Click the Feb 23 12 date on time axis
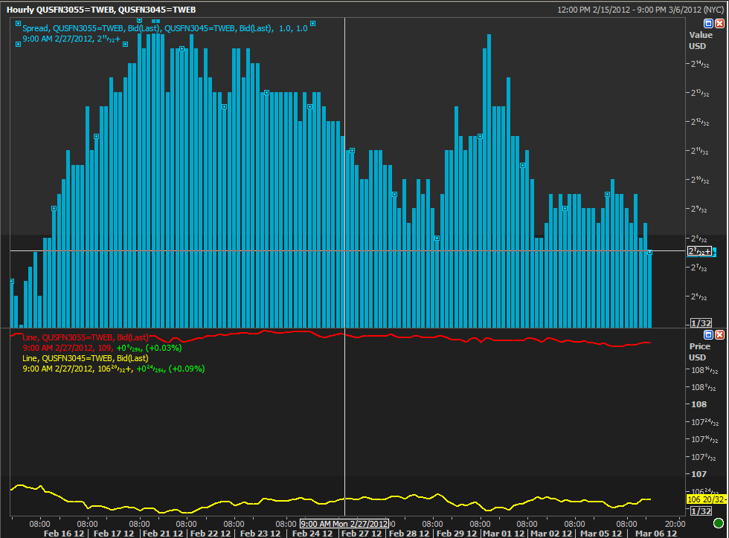Screen dimensions: 729x538 coord(260,534)
